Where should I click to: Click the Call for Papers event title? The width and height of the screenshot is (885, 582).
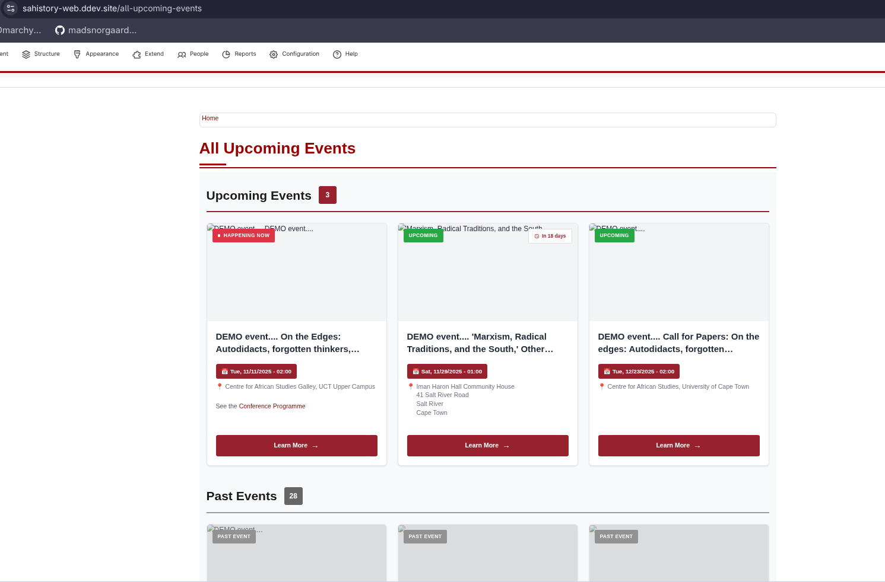pos(678,343)
